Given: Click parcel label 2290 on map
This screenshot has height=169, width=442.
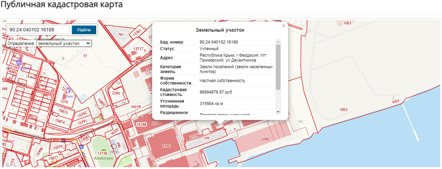Looking at the screenshot, I should [x=116, y=93].
